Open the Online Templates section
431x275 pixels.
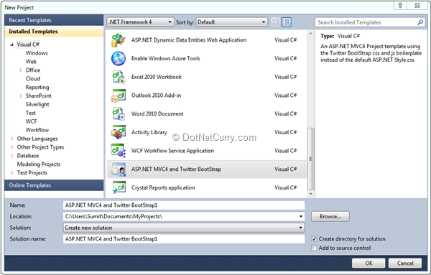54,185
